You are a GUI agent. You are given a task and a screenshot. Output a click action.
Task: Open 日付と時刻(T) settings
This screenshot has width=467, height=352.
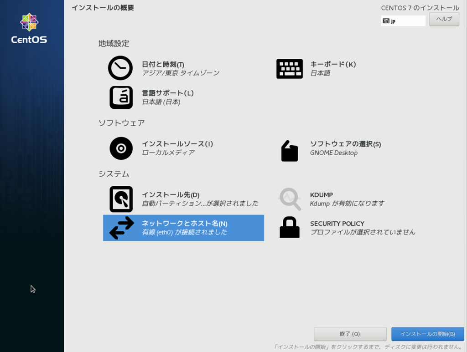pos(163,64)
